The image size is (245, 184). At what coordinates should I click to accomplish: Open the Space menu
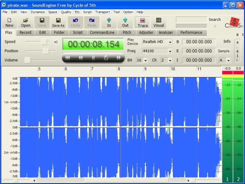click(52, 12)
